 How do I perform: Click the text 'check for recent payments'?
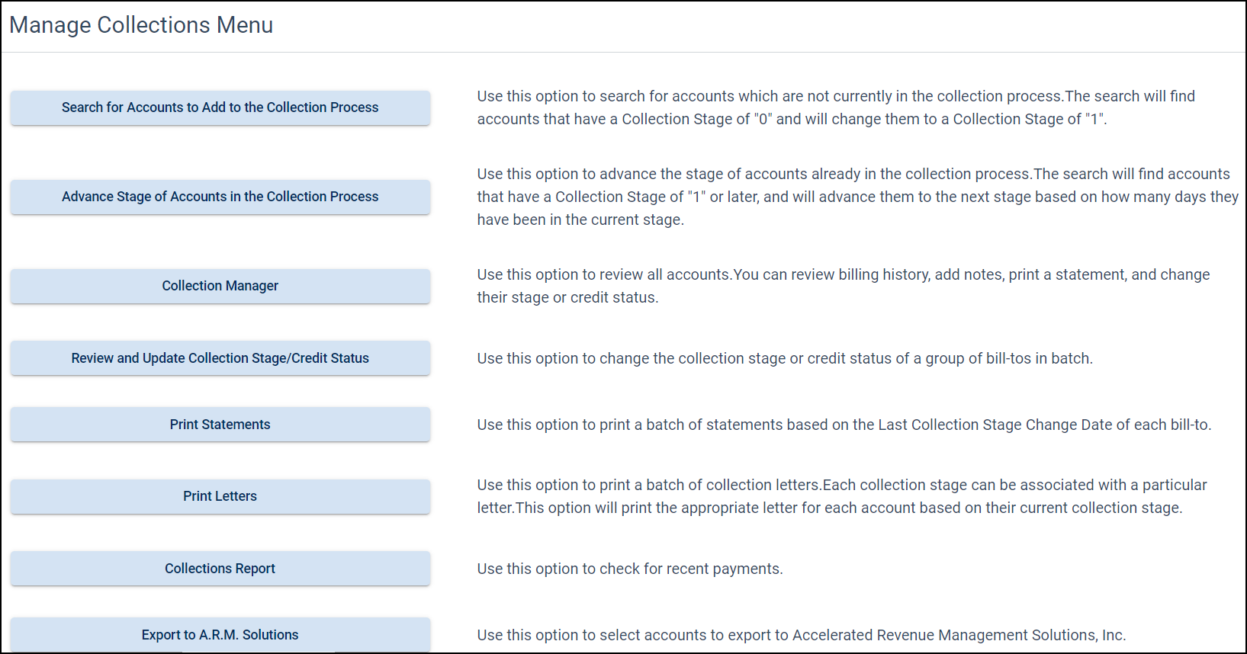690,569
